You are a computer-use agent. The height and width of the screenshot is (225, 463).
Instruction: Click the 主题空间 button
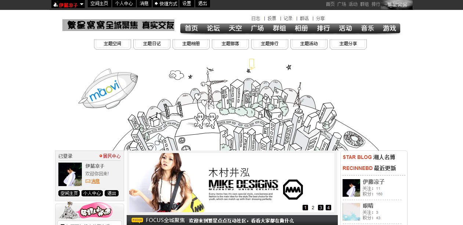pos(112,44)
